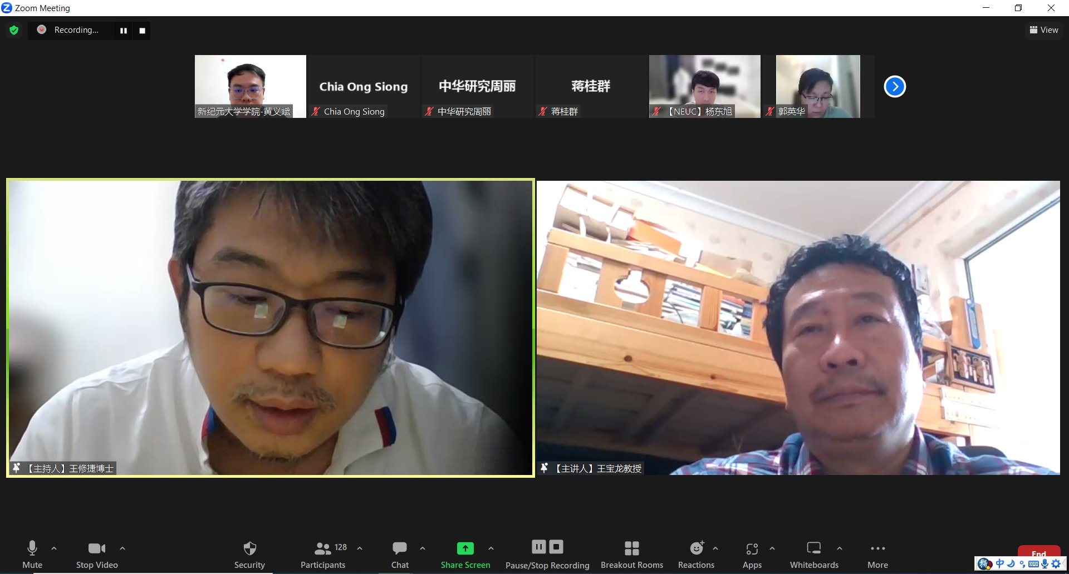The image size is (1069, 574).
Task: Select 蒋桂群 participant tile
Action: point(591,86)
